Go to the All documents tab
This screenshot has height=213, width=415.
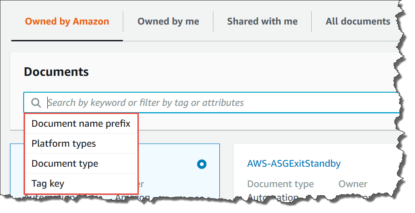pyautogui.click(x=358, y=21)
